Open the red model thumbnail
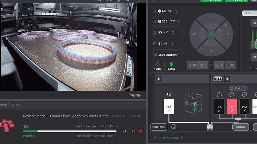 (7, 125)
